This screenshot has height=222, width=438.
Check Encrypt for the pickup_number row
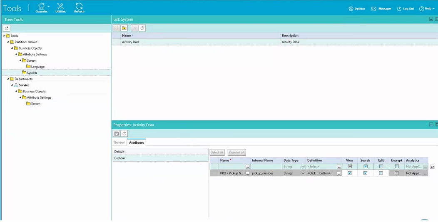[397, 173]
